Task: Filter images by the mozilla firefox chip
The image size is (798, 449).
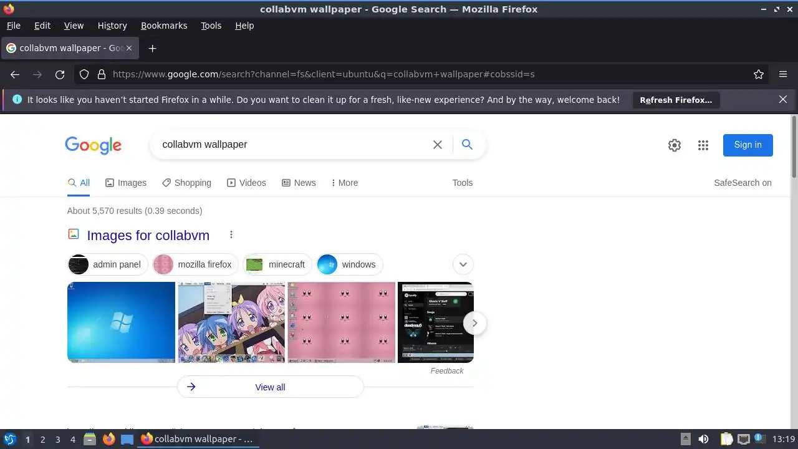Action: (196, 264)
